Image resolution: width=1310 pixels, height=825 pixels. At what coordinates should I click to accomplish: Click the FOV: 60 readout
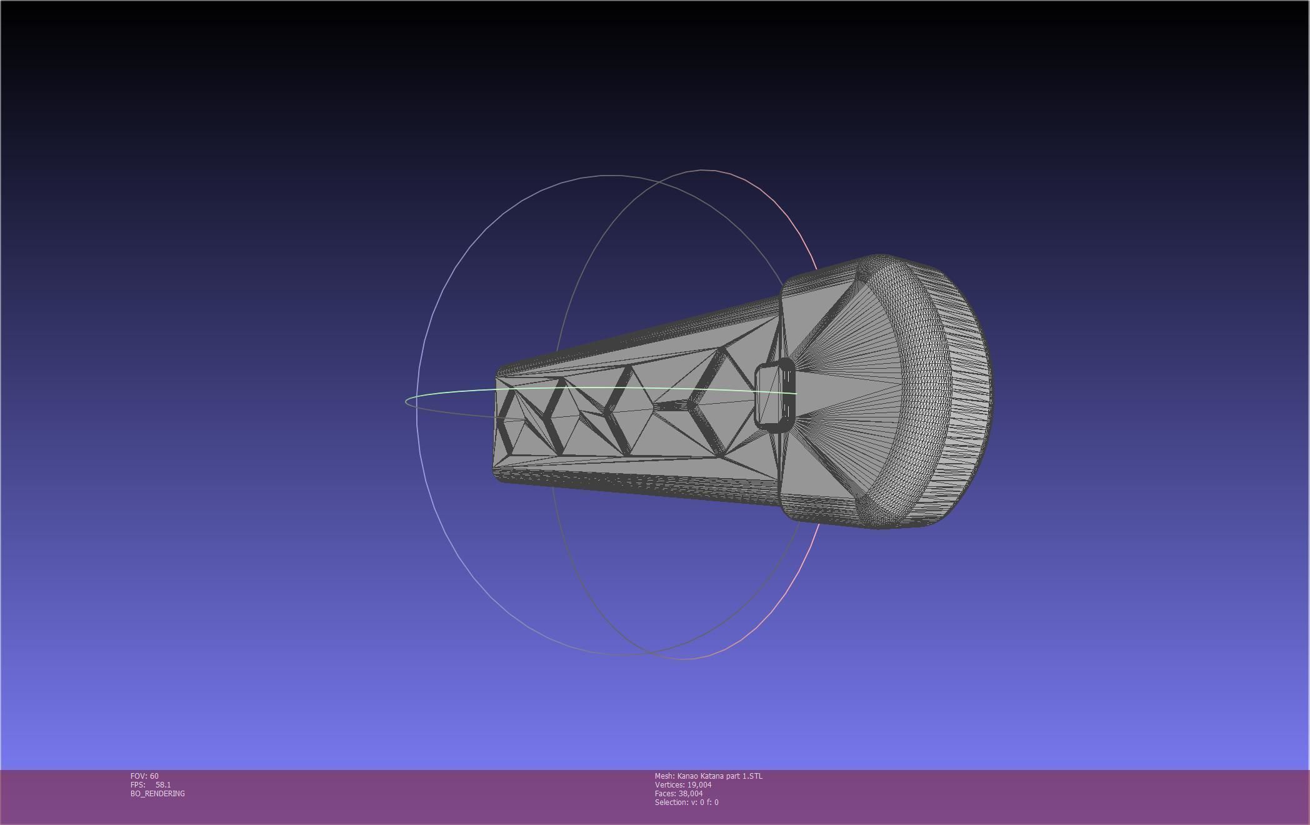(x=144, y=776)
